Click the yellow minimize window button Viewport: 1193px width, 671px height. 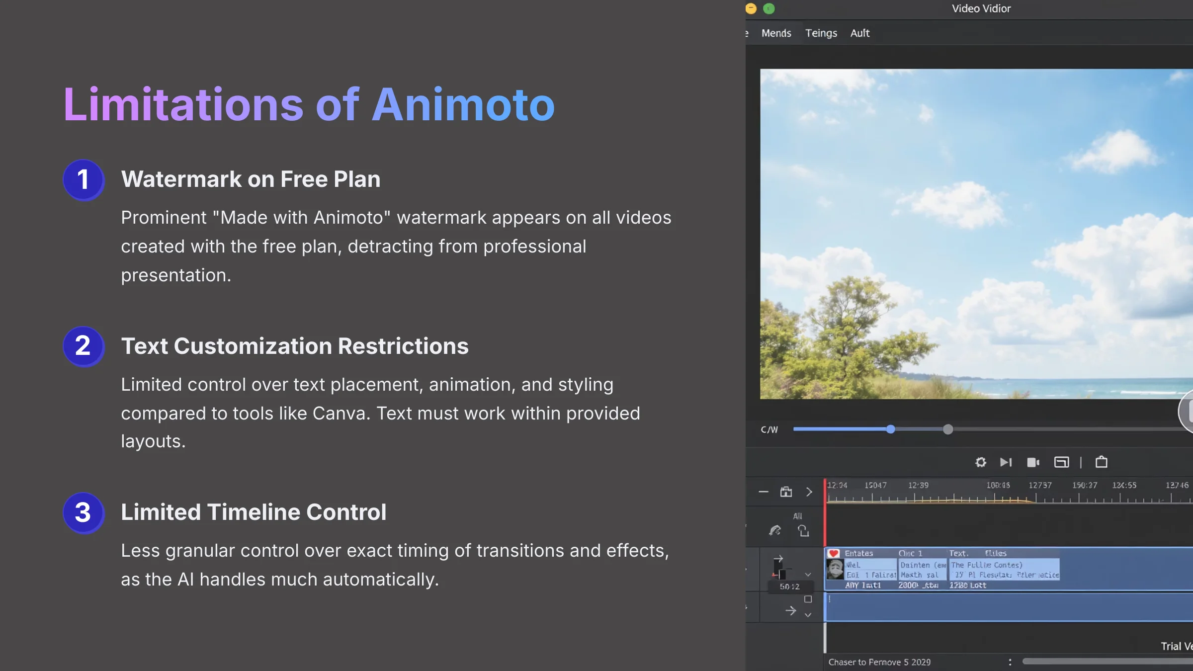(x=751, y=8)
